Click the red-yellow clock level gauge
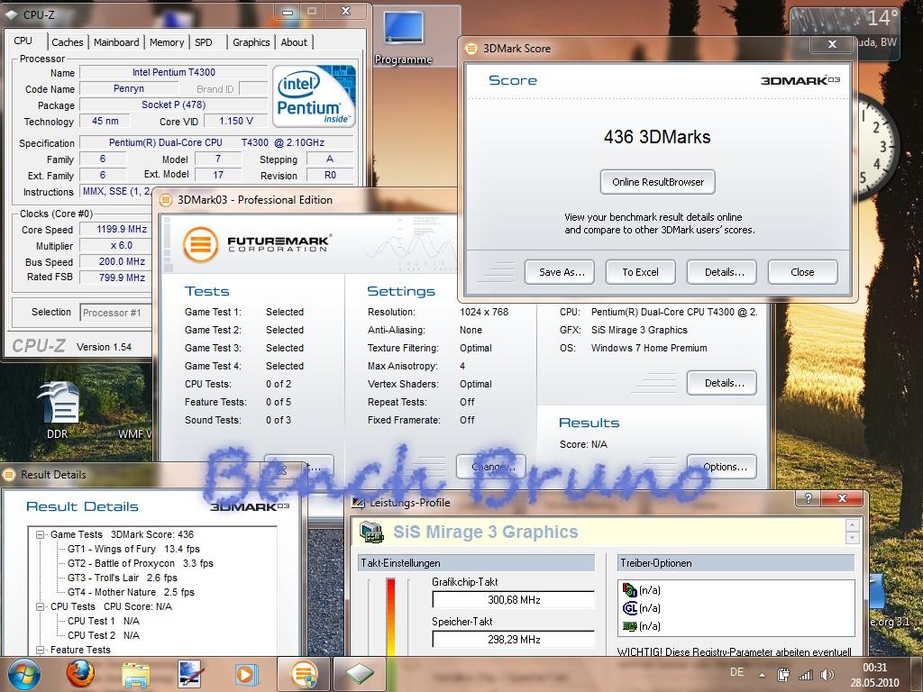923x692 pixels. click(x=390, y=616)
